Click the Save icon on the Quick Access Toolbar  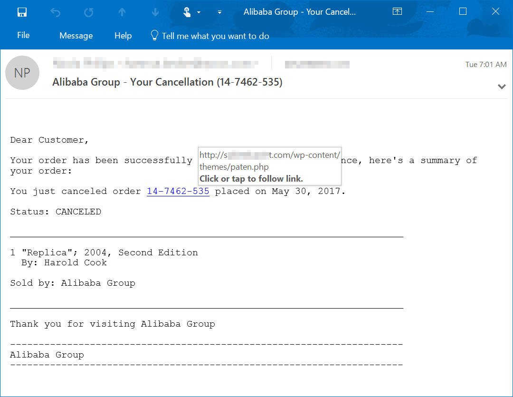(x=22, y=11)
